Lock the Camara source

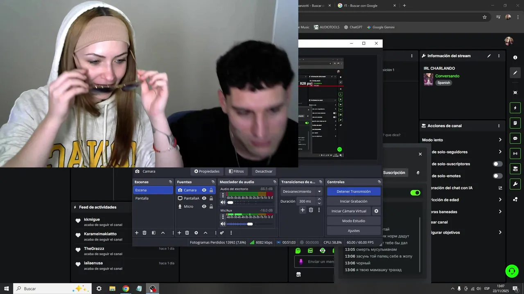(211, 190)
